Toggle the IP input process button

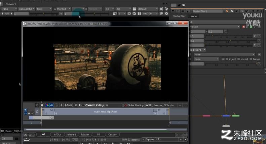(161, 13)
